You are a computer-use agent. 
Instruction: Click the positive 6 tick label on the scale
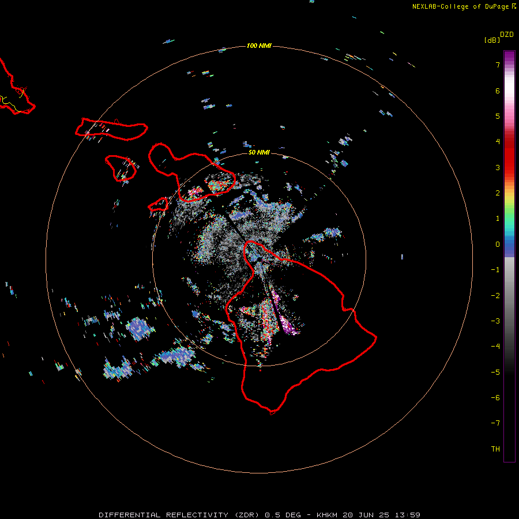coord(498,91)
